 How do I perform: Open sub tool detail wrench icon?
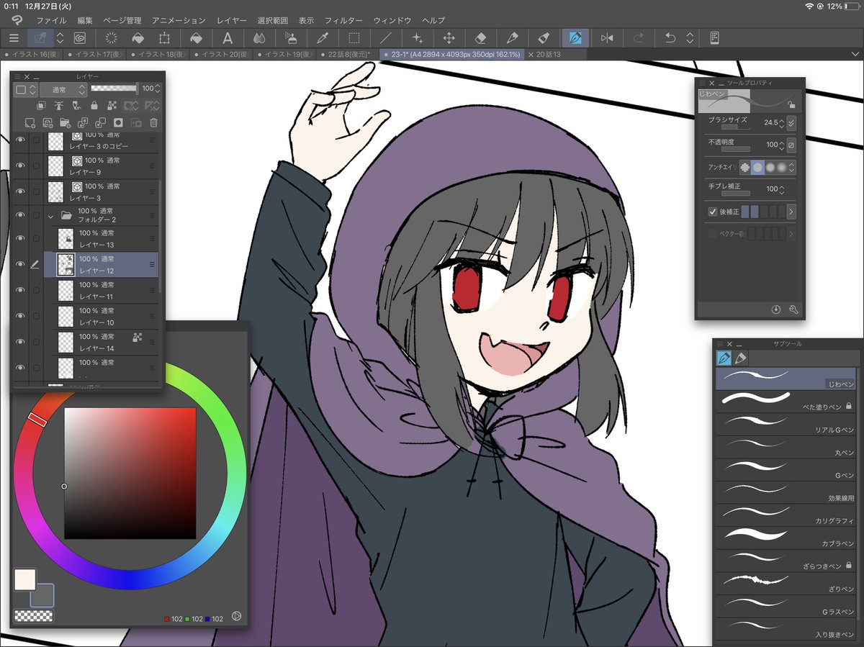click(x=794, y=309)
